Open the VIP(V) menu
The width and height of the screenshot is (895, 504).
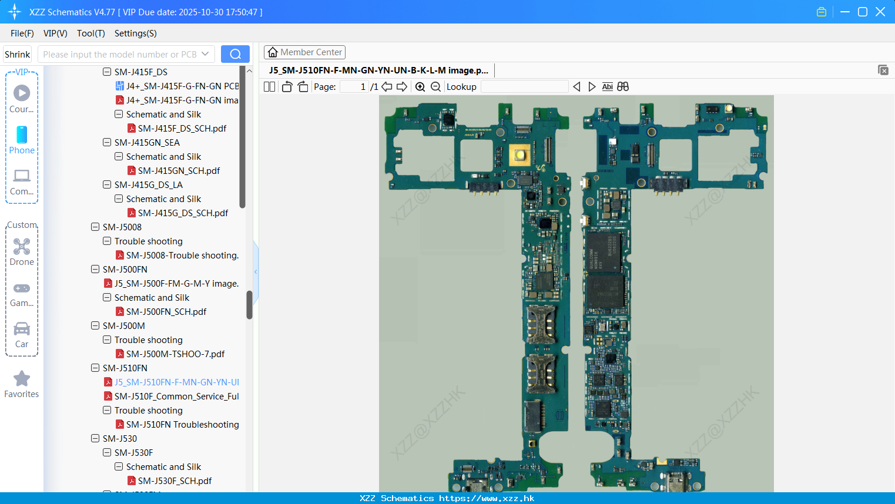[x=55, y=33]
